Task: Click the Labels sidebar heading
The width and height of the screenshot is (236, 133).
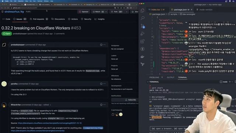Action: coord(114,56)
